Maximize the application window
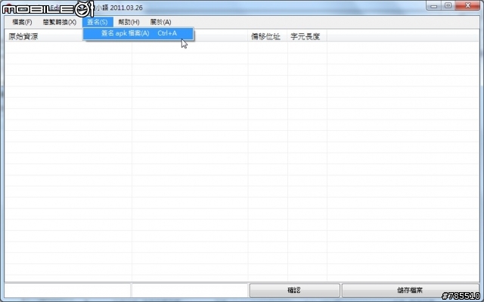 (448, 5)
